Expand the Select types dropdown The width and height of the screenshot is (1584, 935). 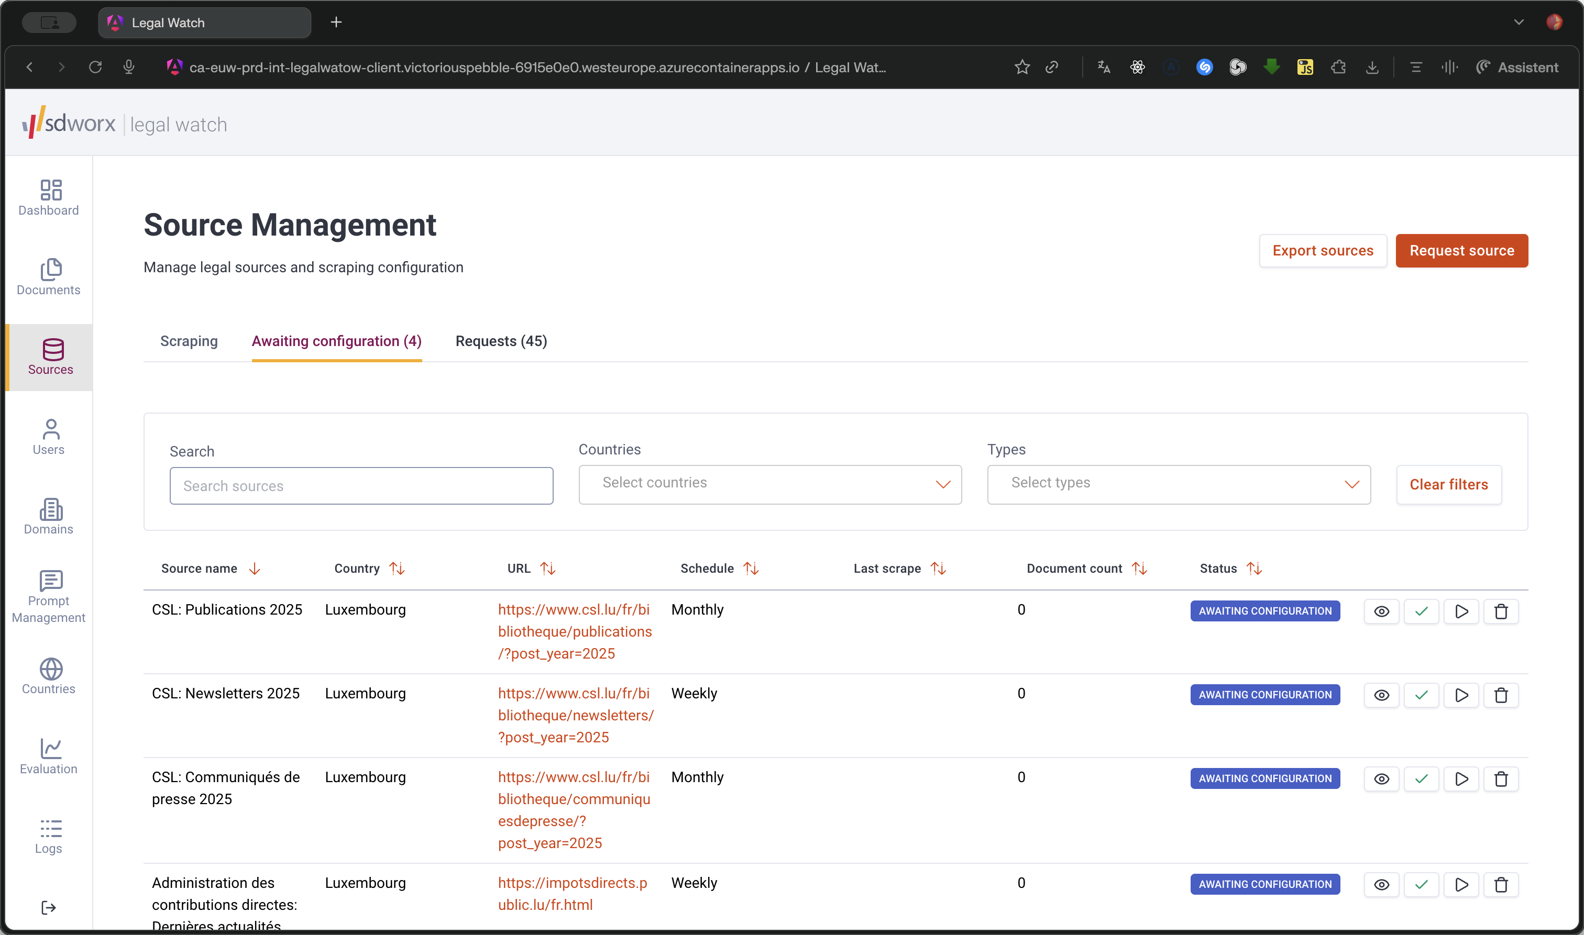tap(1179, 484)
